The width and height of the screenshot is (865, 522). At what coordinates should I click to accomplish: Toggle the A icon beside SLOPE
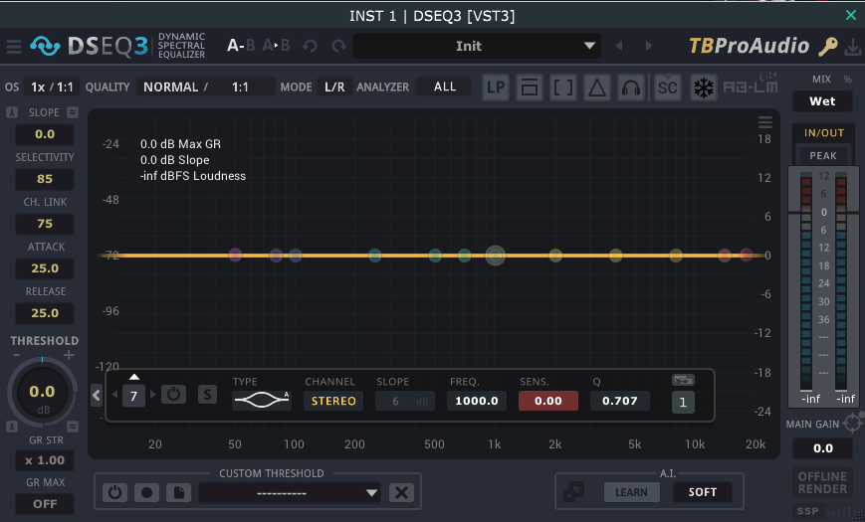click(12, 112)
